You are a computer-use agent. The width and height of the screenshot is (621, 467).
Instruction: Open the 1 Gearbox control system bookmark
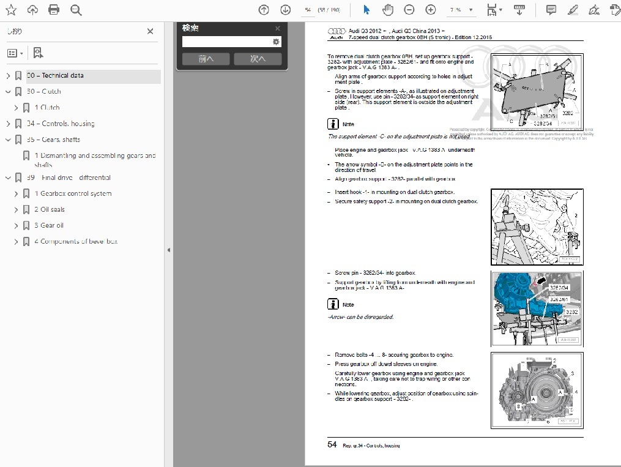(x=73, y=193)
